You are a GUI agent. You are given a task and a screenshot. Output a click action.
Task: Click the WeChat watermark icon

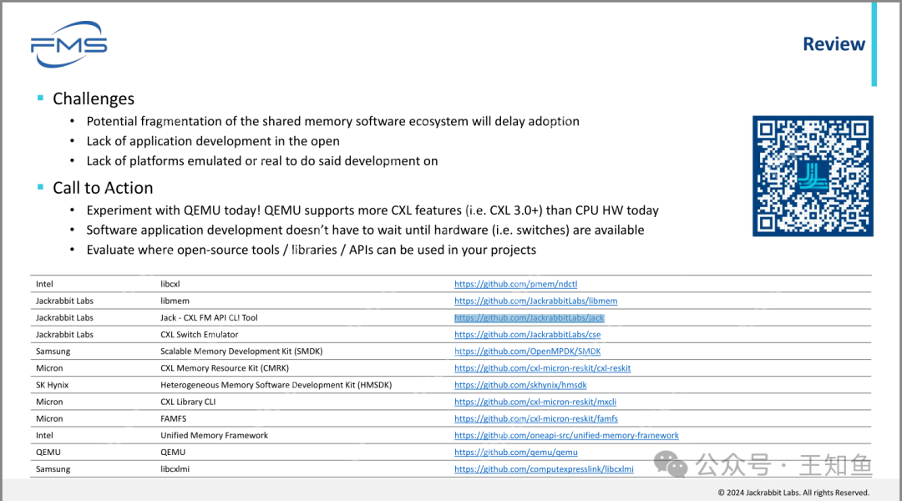pyautogui.click(x=672, y=464)
